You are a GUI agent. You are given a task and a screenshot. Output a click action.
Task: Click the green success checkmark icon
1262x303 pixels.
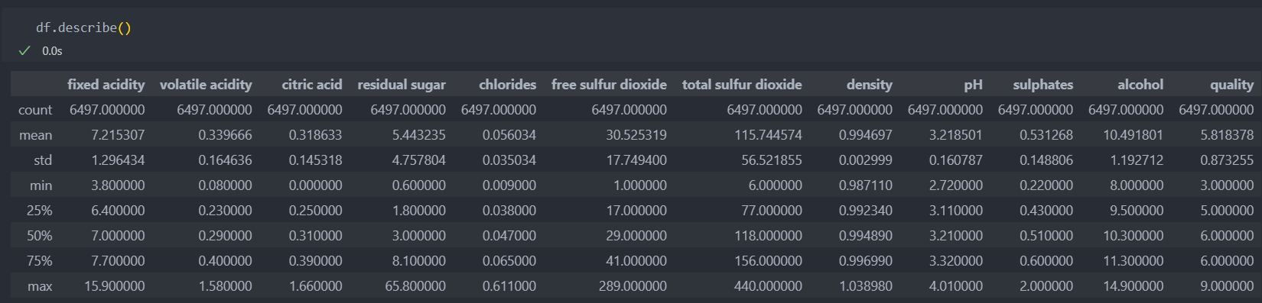pos(24,50)
